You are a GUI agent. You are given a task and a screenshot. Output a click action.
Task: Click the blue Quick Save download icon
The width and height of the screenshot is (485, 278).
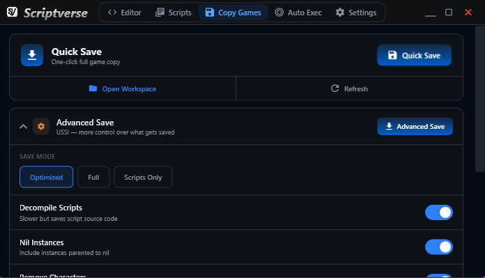coord(32,55)
